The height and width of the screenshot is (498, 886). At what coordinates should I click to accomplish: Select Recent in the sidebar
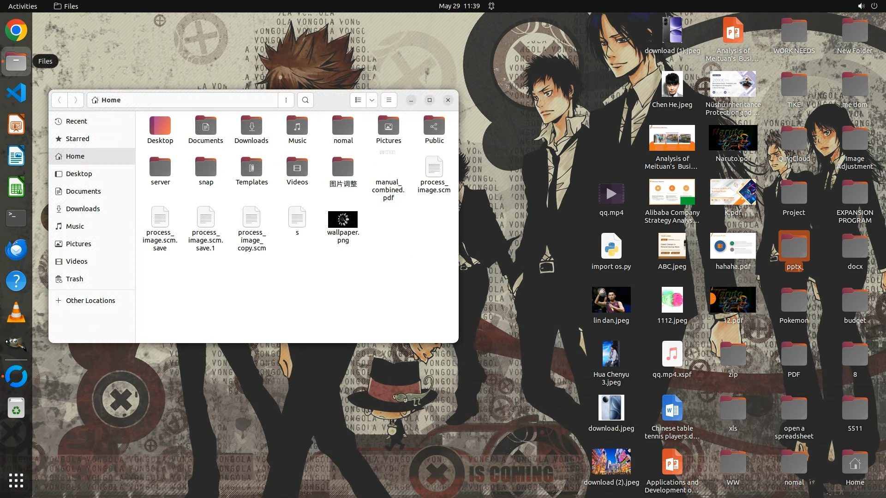tap(76, 121)
